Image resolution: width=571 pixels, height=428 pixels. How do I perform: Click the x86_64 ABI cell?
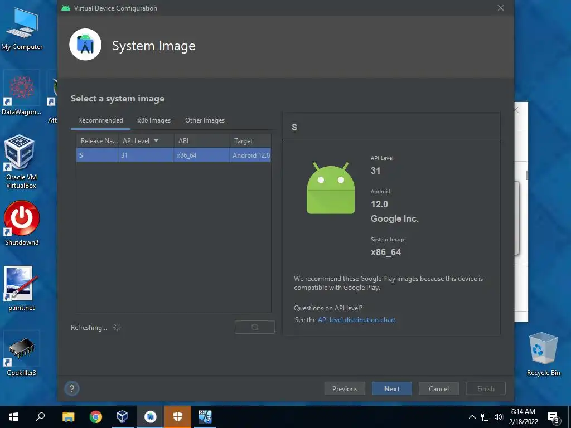202,155
